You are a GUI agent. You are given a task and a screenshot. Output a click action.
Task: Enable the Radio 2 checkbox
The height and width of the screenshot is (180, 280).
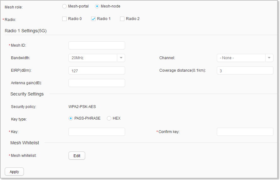pos(122,19)
